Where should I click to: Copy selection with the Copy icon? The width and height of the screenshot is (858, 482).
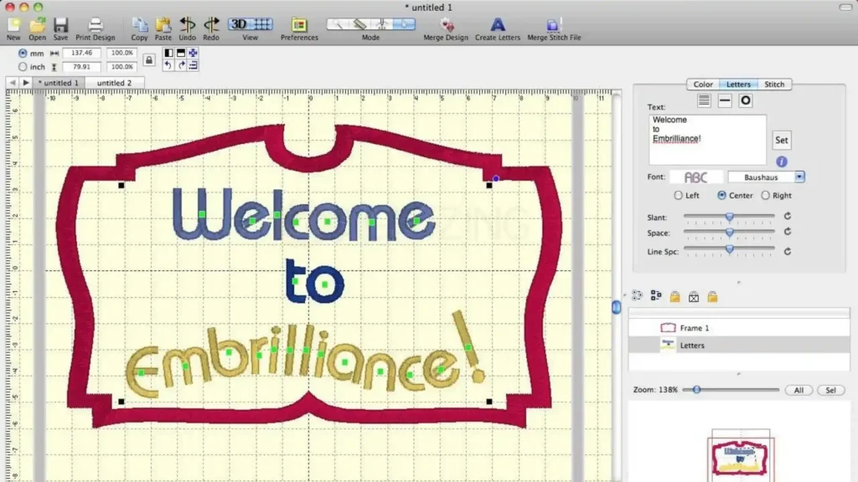(140, 24)
